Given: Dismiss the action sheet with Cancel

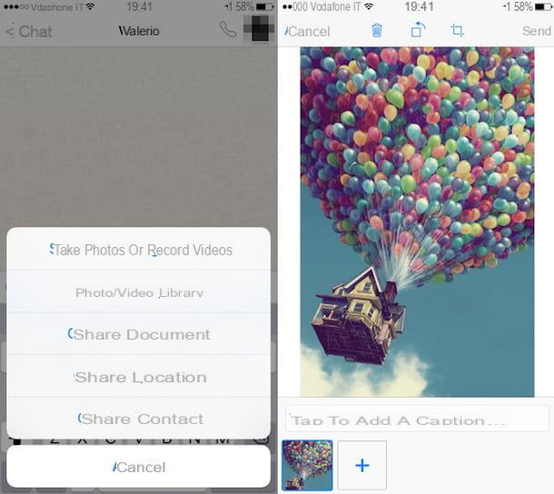Looking at the screenshot, I should pos(138,467).
